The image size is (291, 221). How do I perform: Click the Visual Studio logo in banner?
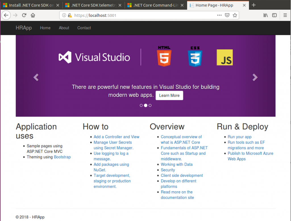point(94,57)
